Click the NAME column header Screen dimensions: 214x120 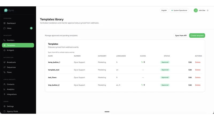(50, 56)
